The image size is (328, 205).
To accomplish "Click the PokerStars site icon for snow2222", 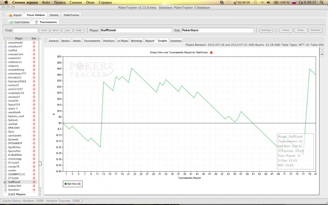I will pyautogui.click(x=34, y=58).
